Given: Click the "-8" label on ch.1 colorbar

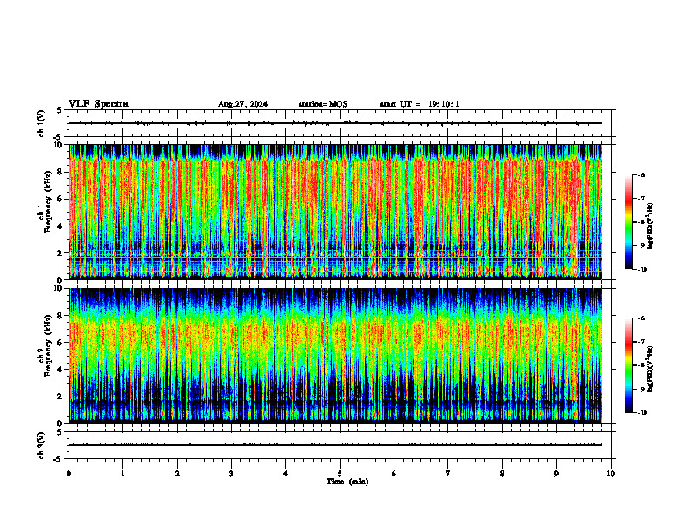Looking at the screenshot, I should click(641, 222).
